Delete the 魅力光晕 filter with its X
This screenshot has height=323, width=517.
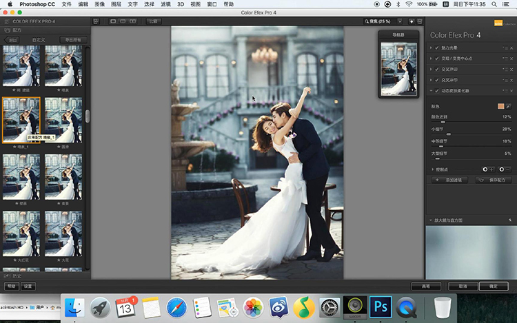click(511, 48)
